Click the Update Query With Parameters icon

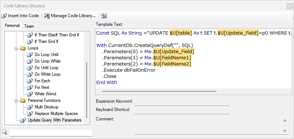tap(23, 120)
